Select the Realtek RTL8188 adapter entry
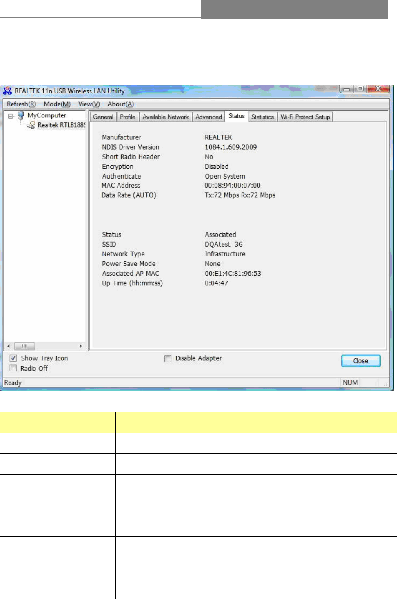This screenshot has height=599, width=397. (x=61, y=125)
